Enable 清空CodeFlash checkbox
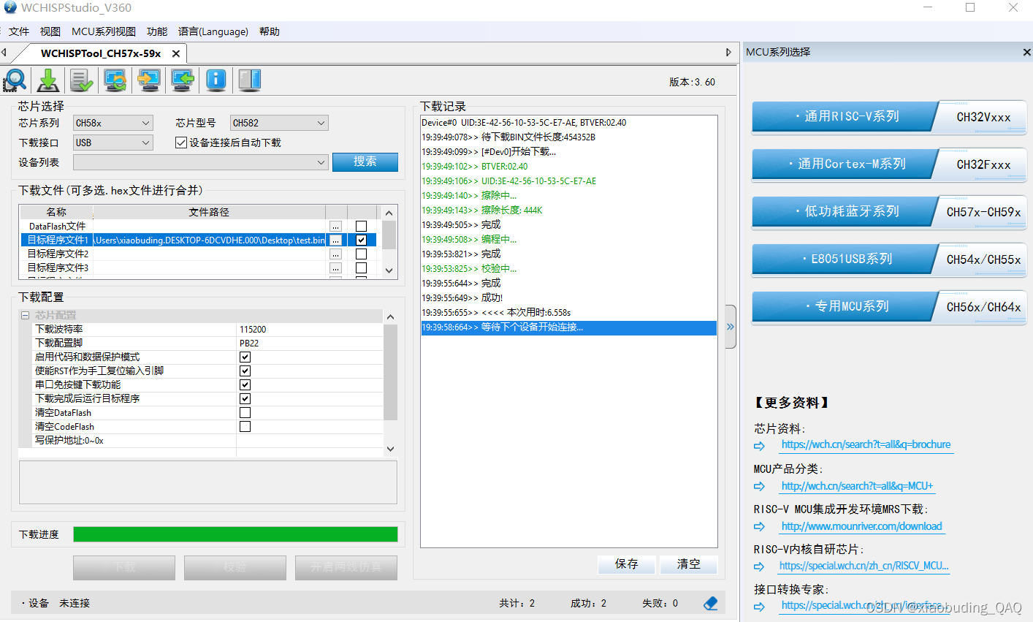The image size is (1033, 622). coord(245,426)
